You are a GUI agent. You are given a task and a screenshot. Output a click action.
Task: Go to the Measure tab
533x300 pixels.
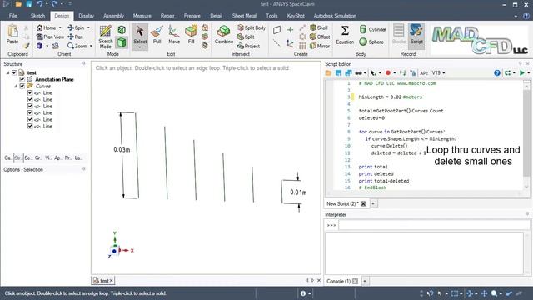pos(142,16)
